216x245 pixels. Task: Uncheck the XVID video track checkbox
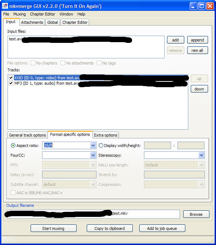tap(11, 78)
